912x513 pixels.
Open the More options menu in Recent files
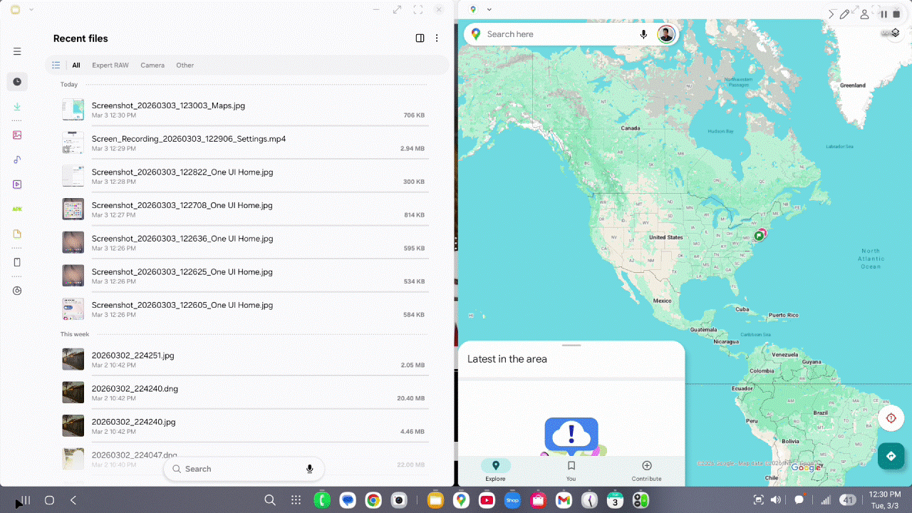pyautogui.click(x=437, y=38)
